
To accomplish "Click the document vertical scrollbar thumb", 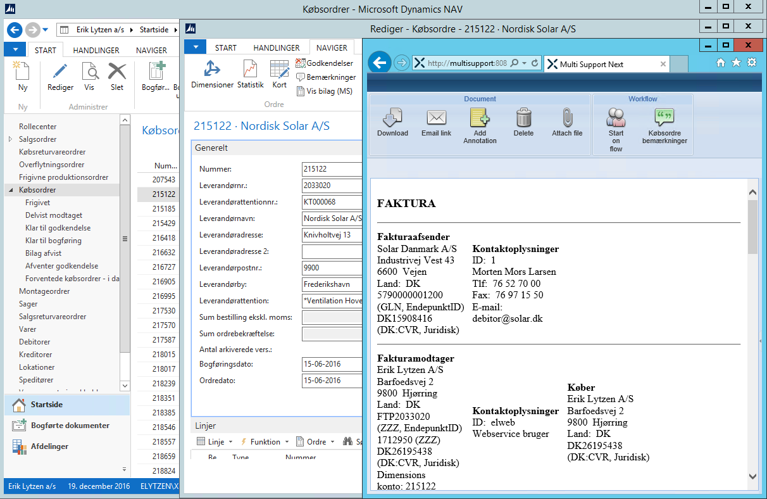I will 752,227.
